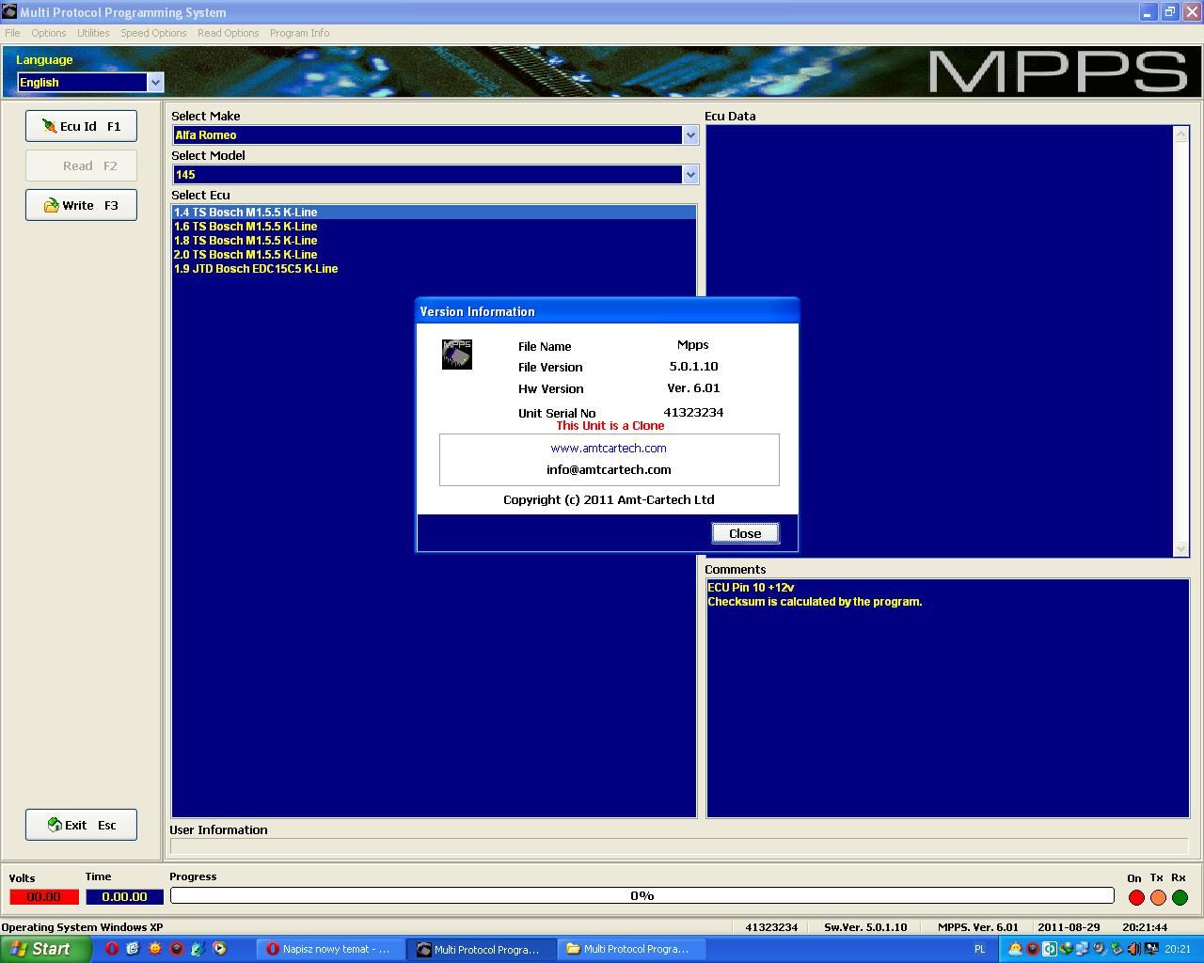Open the media player quick launch icon
The width and height of the screenshot is (1204, 963).
[x=219, y=949]
